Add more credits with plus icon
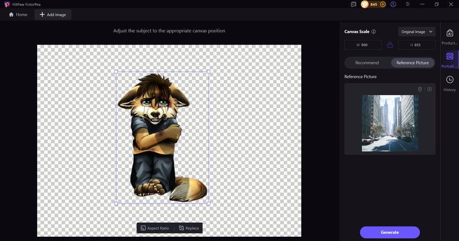This screenshot has height=241, width=459. (x=383, y=4)
